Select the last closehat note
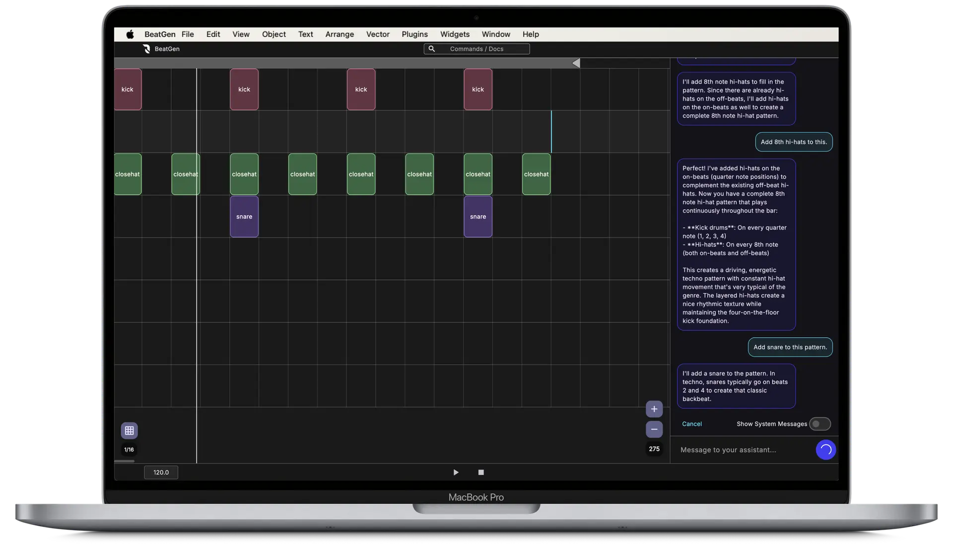 coord(537,174)
